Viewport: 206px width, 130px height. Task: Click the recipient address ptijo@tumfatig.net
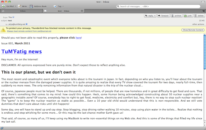pyautogui.click(x=17, y=24)
